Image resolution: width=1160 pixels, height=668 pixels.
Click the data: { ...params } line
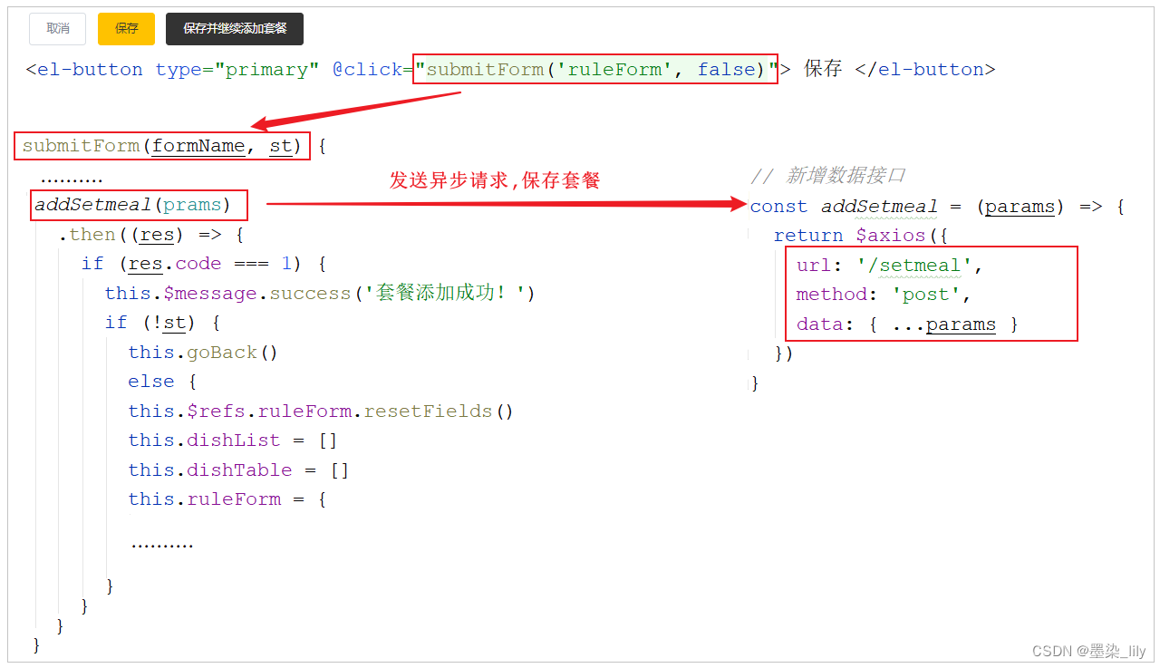point(907,324)
